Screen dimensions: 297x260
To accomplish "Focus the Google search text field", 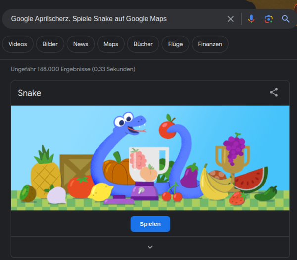I will pyautogui.click(x=114, y=19).
